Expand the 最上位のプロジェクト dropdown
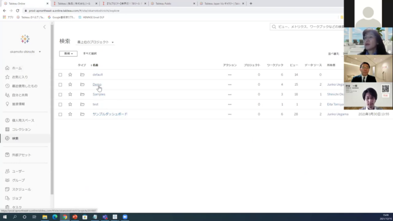Image resolution: width=393 pixels, height=221 pixels. [95, 42]
